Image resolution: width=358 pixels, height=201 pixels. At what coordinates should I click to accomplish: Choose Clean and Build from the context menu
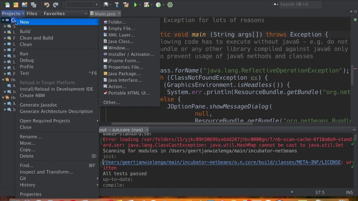tap(36, 38)
